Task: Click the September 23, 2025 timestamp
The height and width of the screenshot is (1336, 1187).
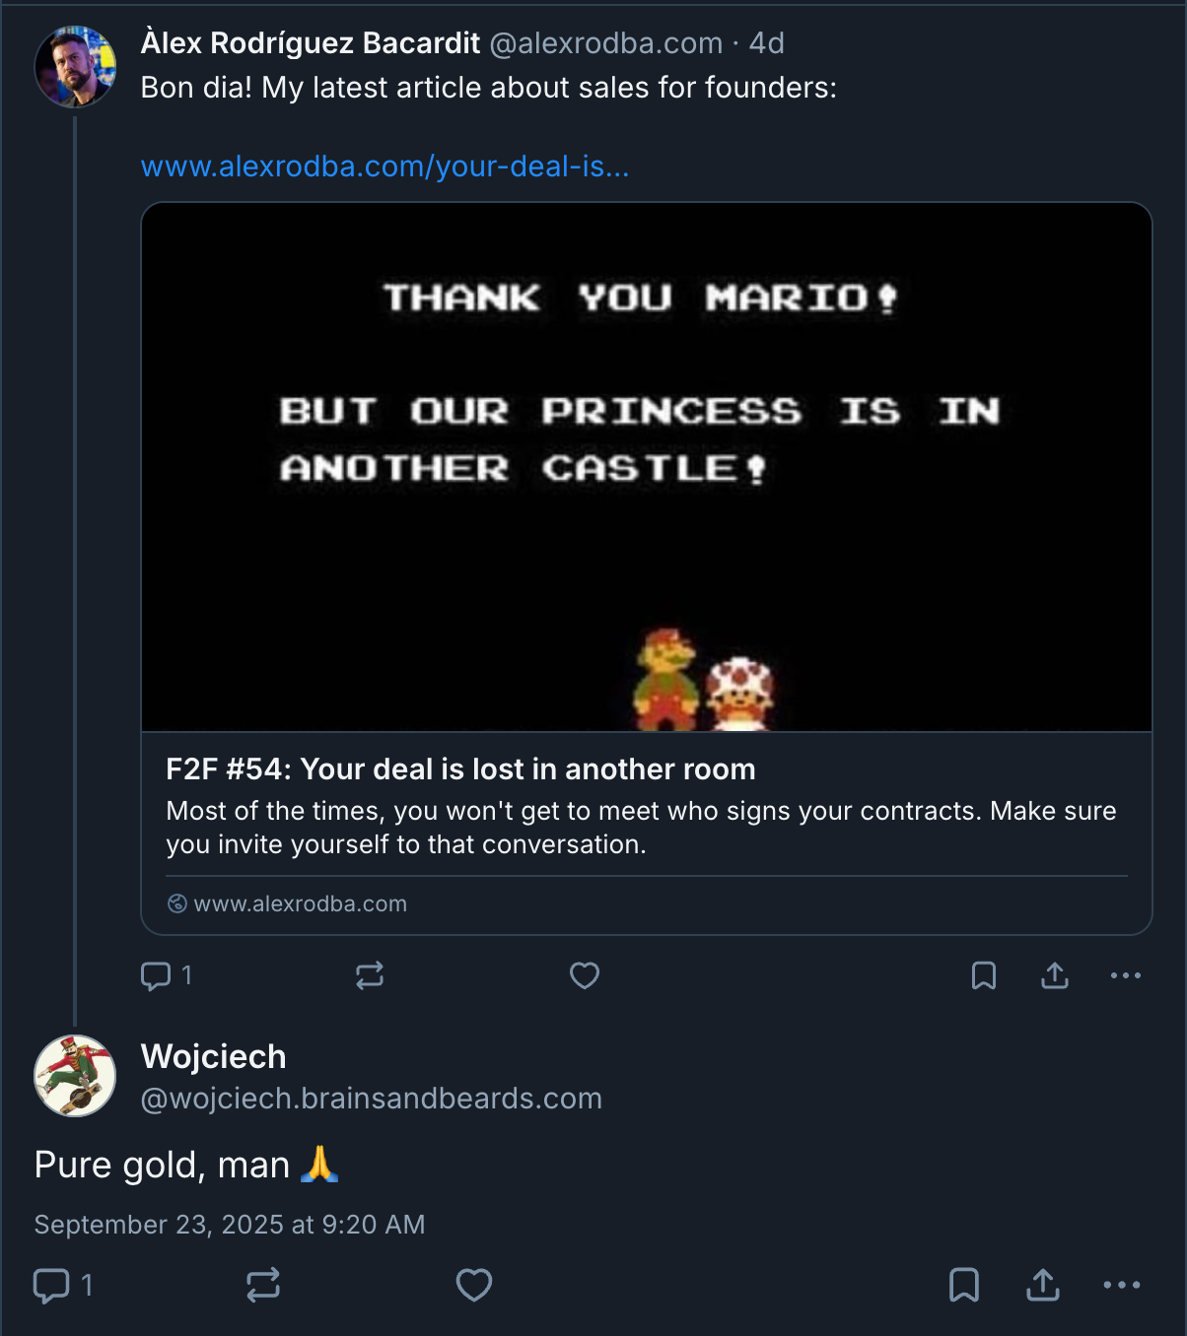Action: point(230,1225)
